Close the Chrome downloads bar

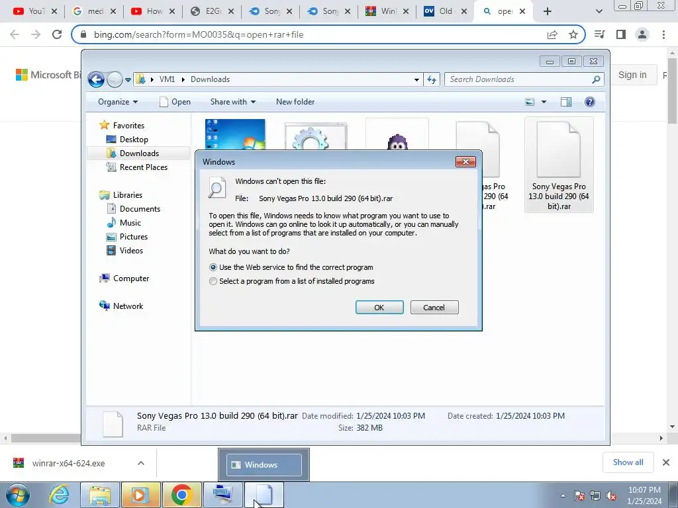point(666,462)
